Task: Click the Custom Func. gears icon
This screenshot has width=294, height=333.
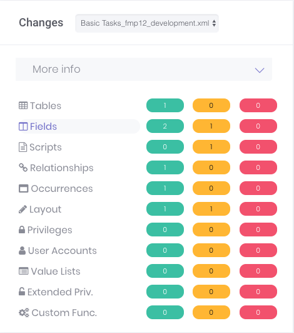Action: coord(24,312)
